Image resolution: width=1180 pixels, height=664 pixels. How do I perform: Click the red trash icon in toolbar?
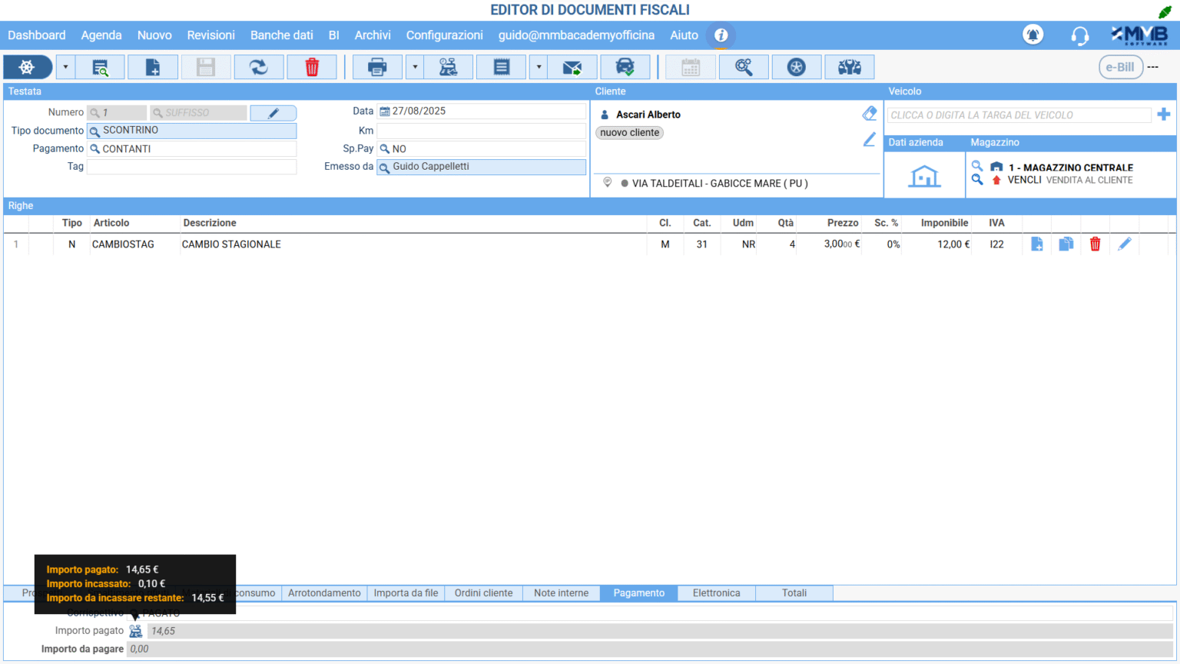click(312, 68)
